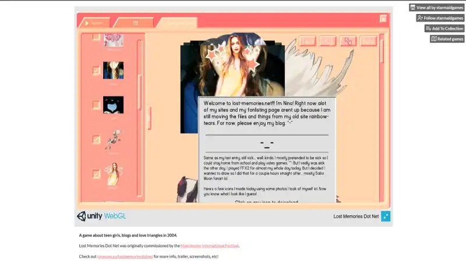Untick checkbox beside the winged figure image

[x=96, y=139]
